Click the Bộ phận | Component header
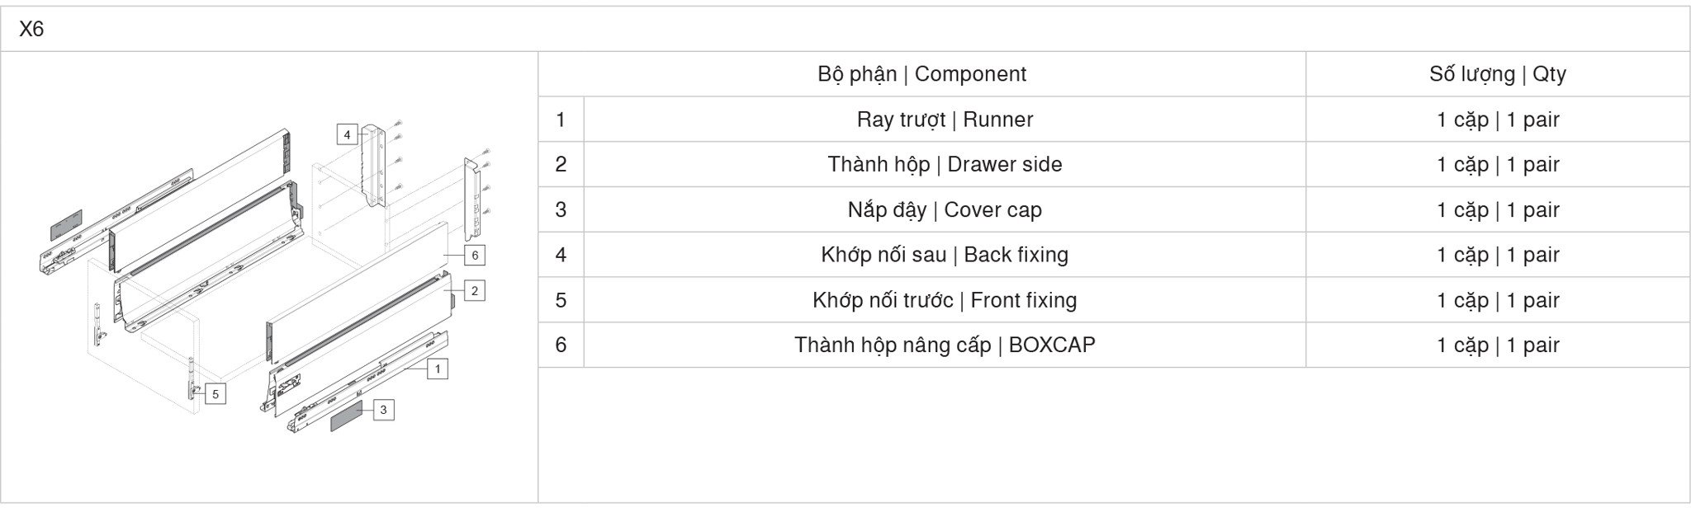 pos(921,74)
